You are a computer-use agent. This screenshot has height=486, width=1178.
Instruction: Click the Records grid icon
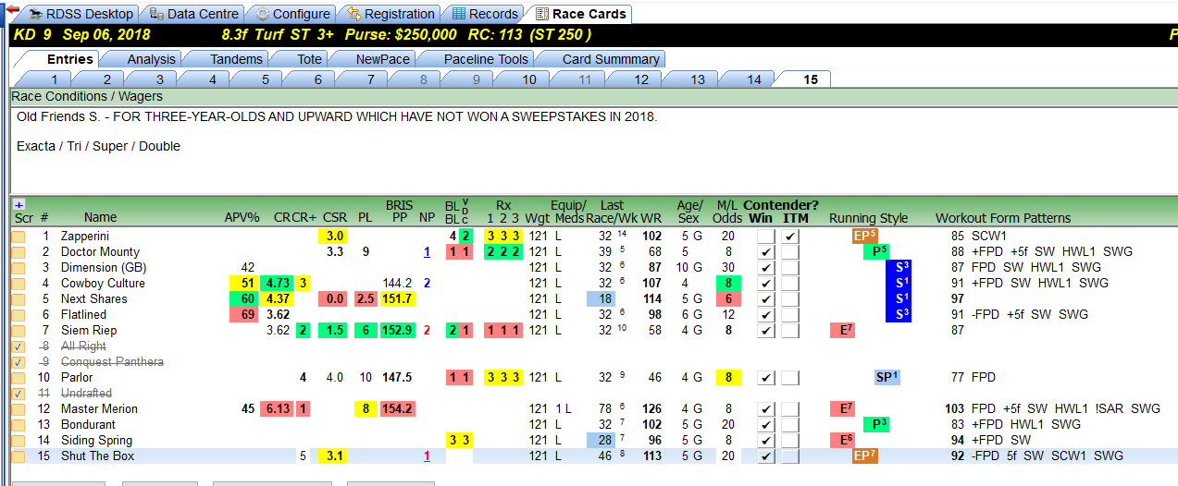pos(459,14)
